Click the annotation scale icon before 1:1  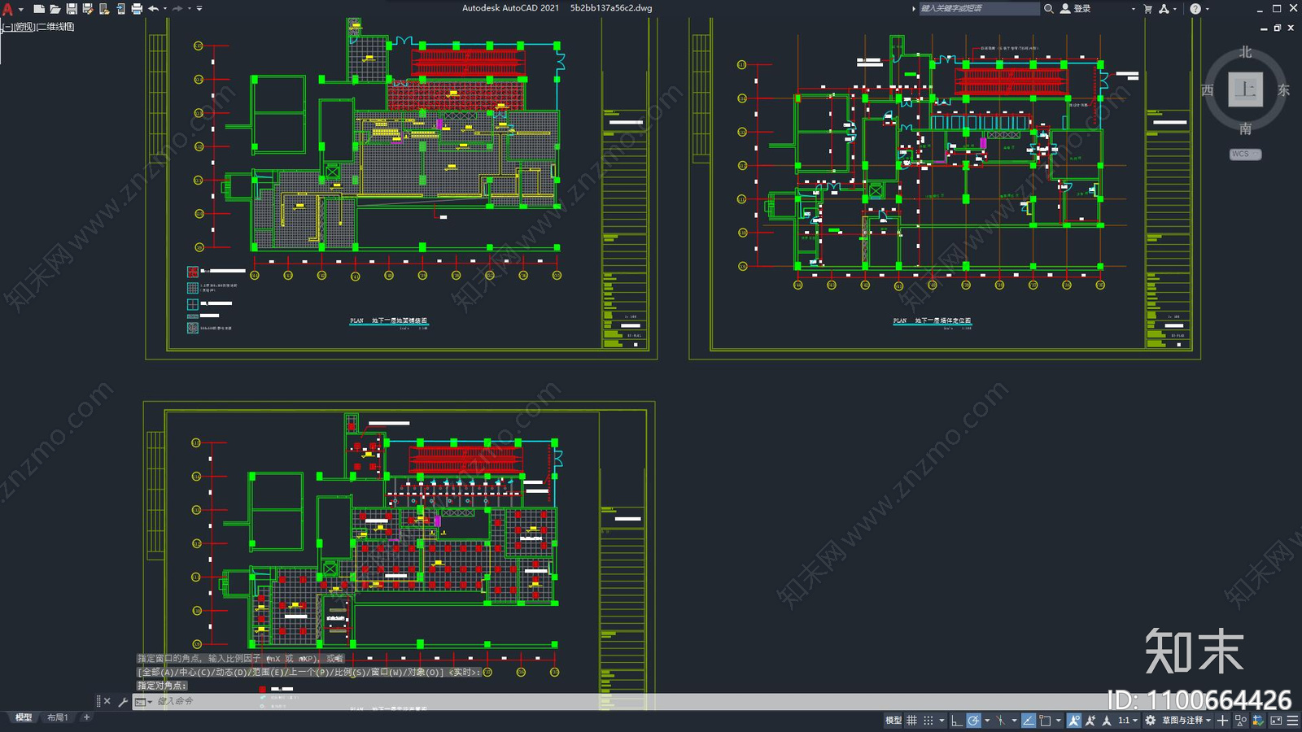point(1107,721)
